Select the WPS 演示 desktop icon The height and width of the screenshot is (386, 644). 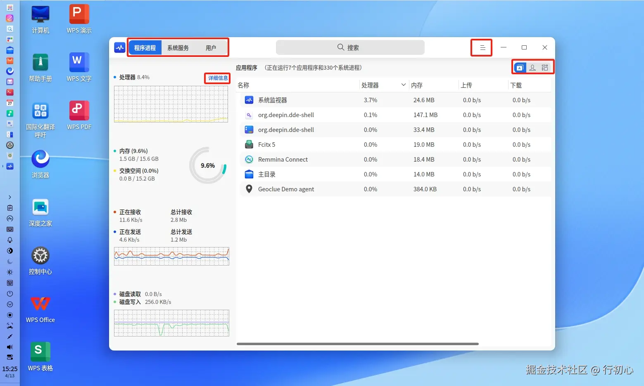point(79,20)
